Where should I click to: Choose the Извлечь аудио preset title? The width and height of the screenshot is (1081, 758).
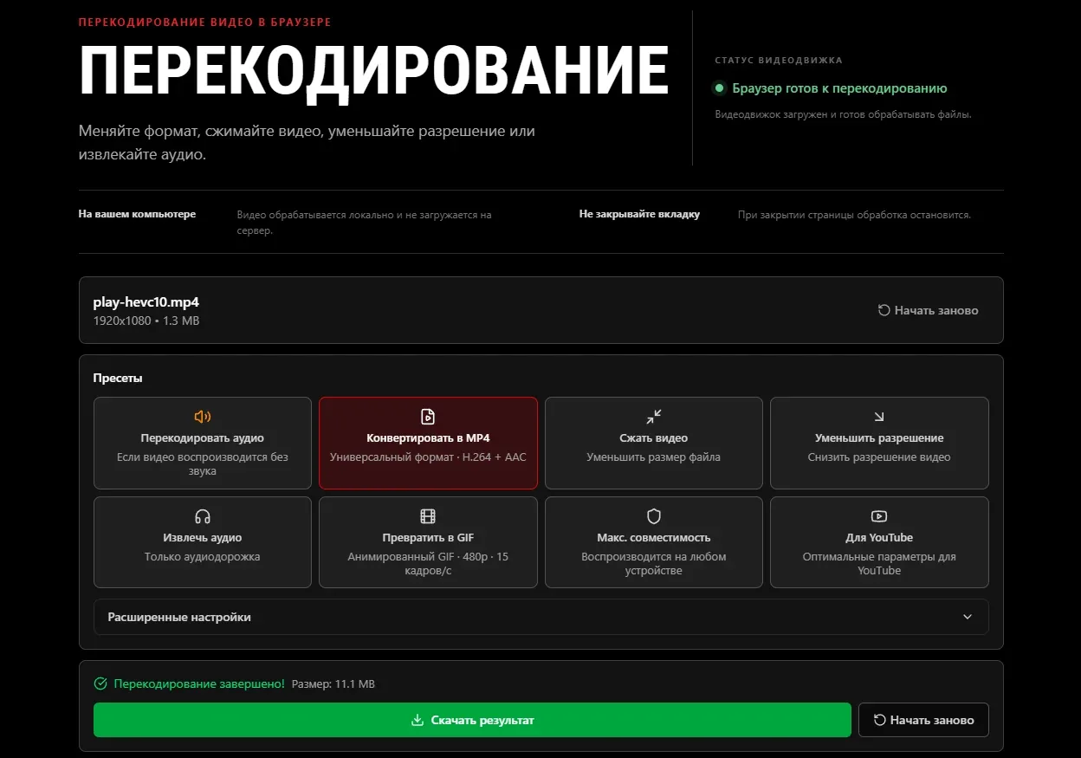[203, 538]
